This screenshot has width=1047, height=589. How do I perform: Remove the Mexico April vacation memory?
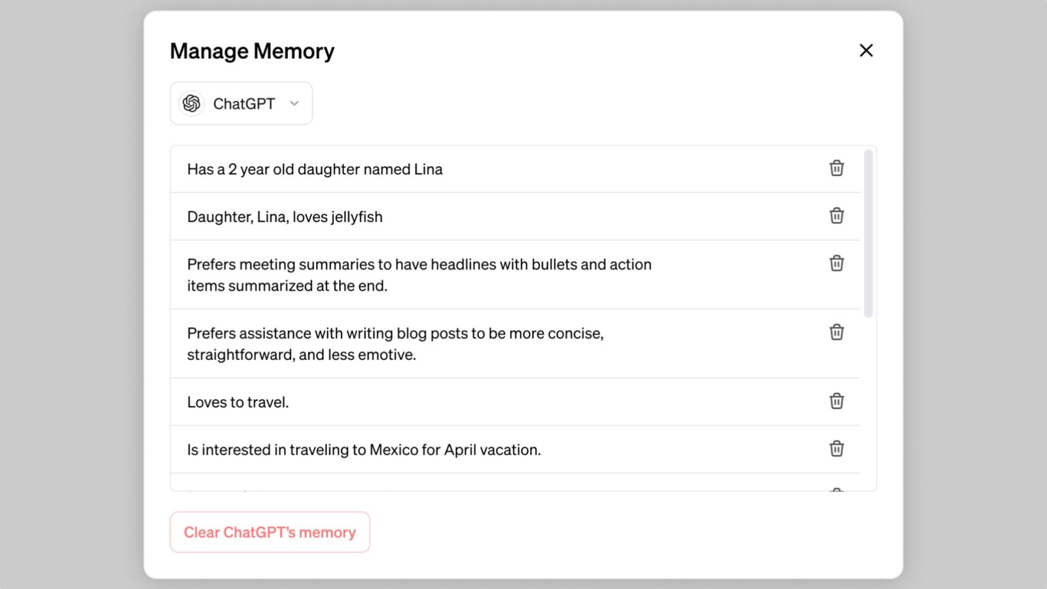pos(836,449)
